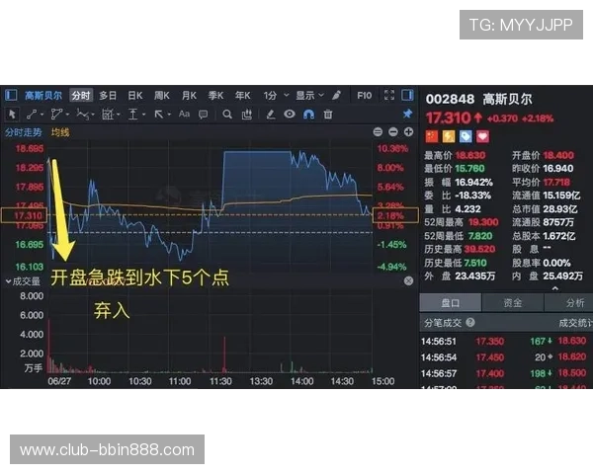Select the arrow annotation tool

point(159,114)
